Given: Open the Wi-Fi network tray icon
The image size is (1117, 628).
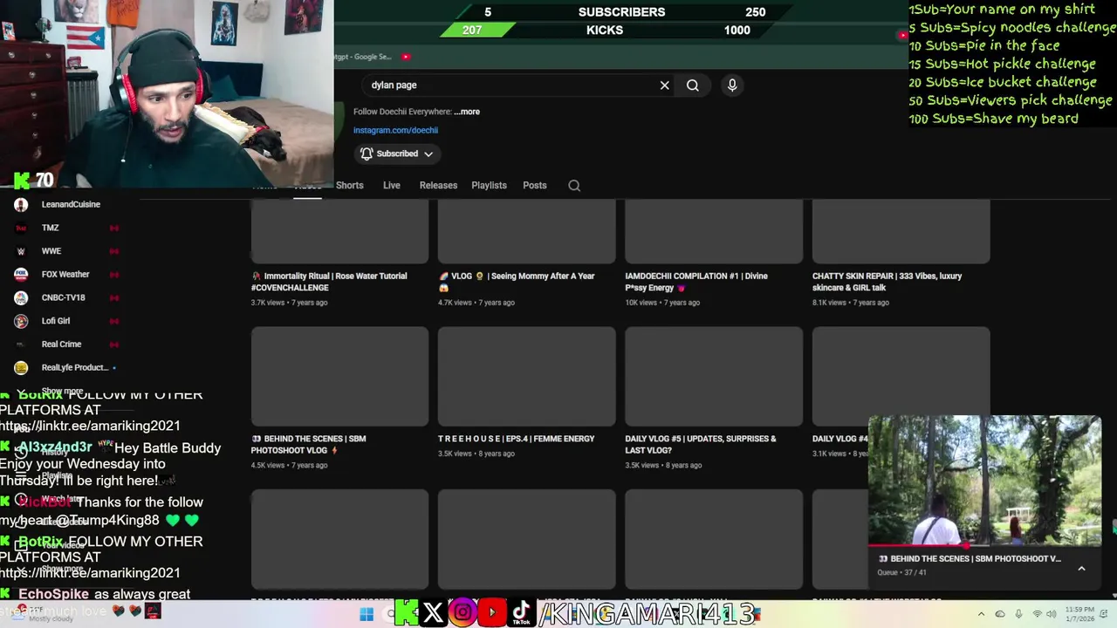Looking at the screenshot, I should [1038, 614].
